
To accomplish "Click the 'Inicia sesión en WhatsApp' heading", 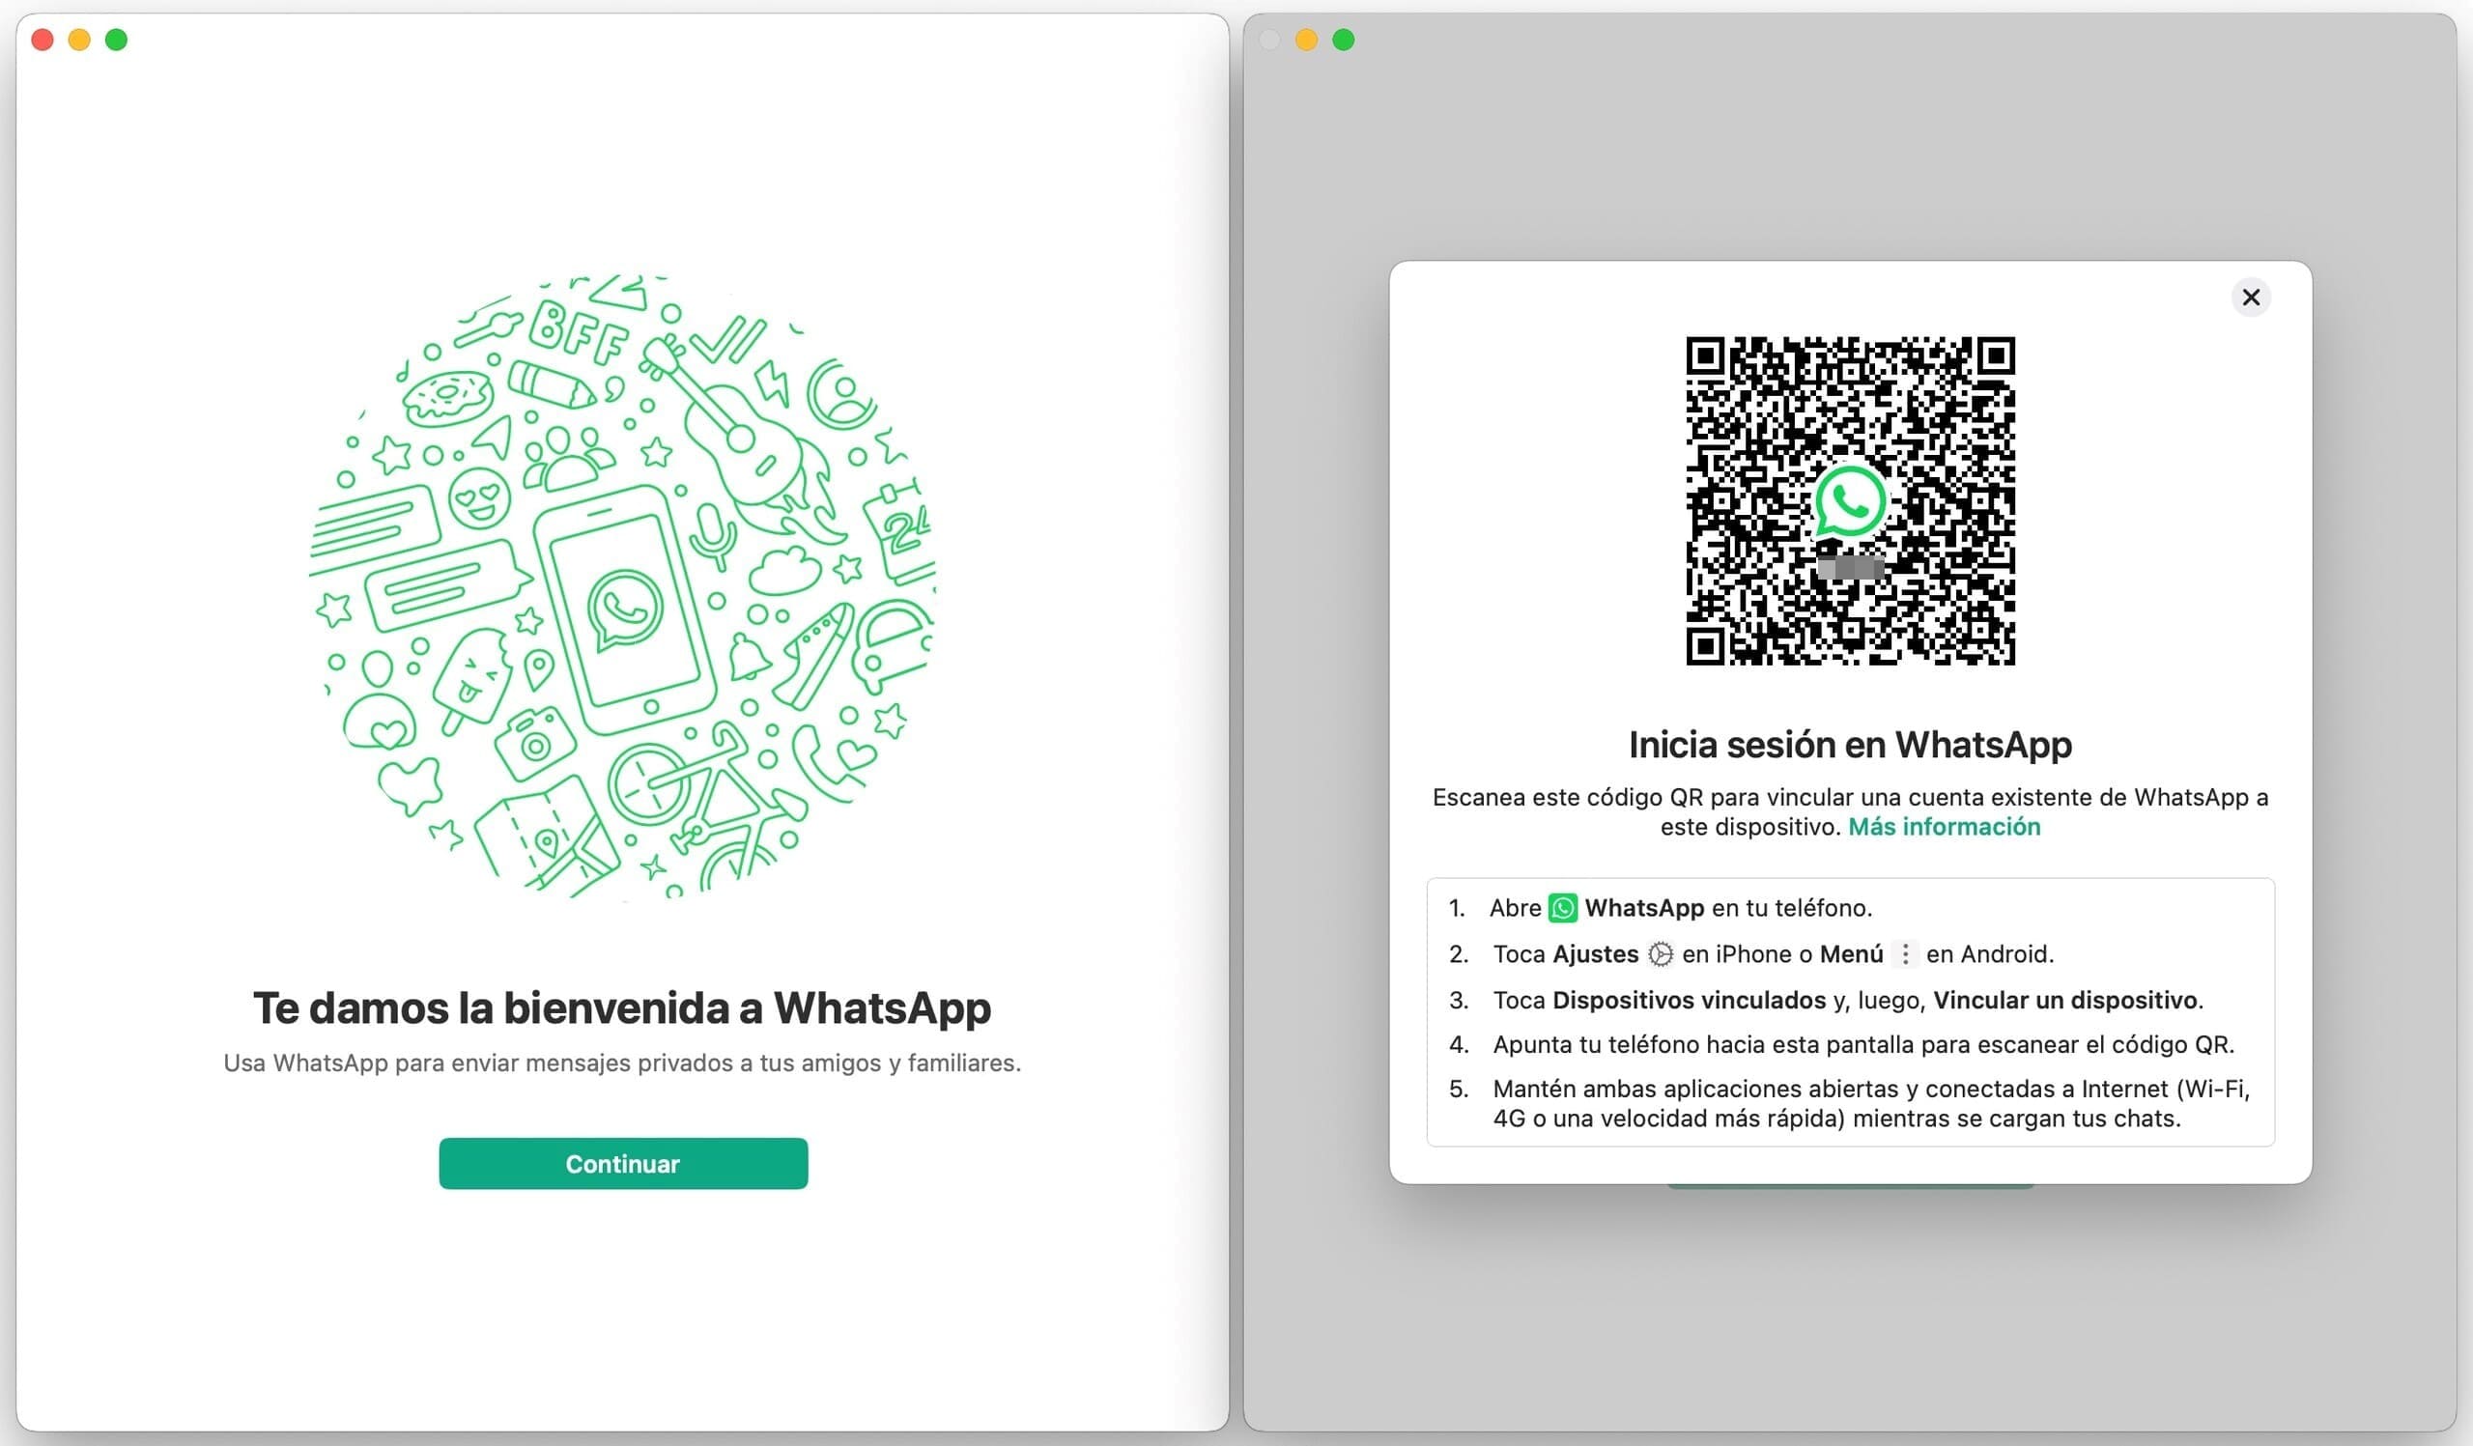I will [x=1850, y=746].
